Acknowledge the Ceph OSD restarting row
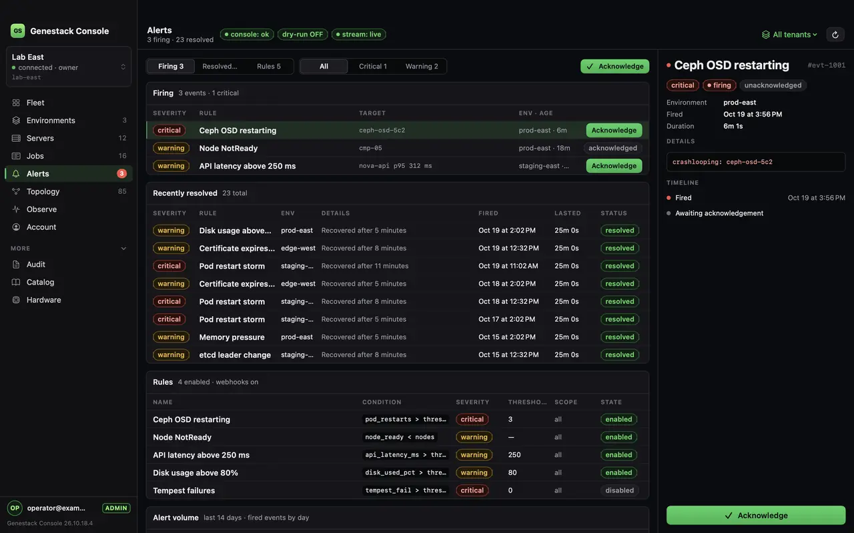The height and width of the screenshot is (533, 854). click(614, 131)
